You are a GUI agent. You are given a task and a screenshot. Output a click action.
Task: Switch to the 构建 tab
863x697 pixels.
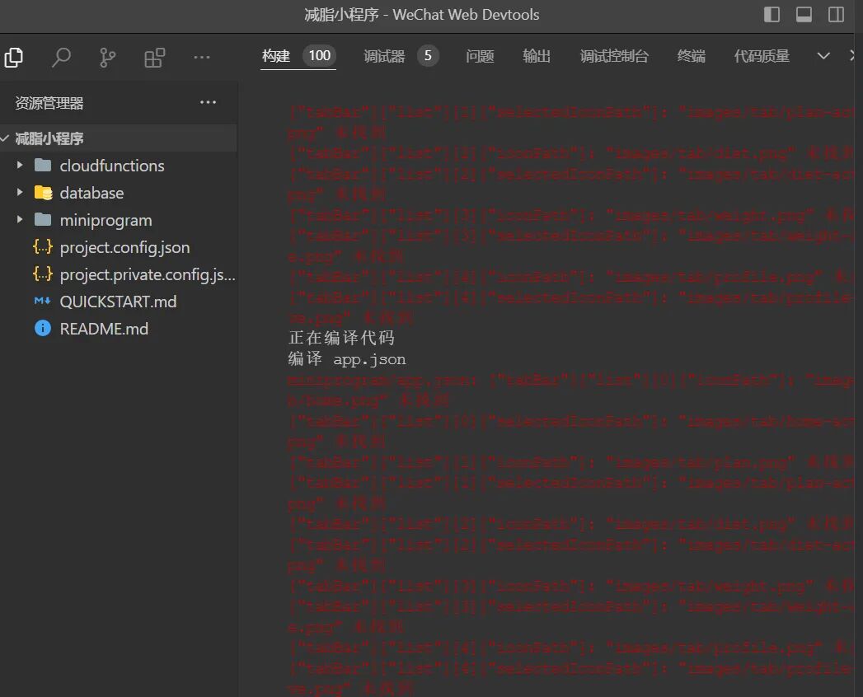(x=276, y=55)
